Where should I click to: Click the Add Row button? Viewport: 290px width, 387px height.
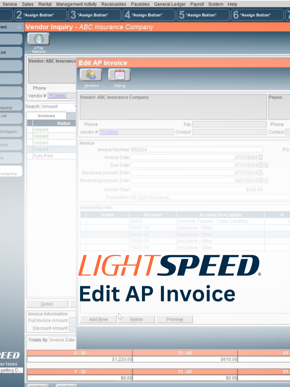point(98,319)
